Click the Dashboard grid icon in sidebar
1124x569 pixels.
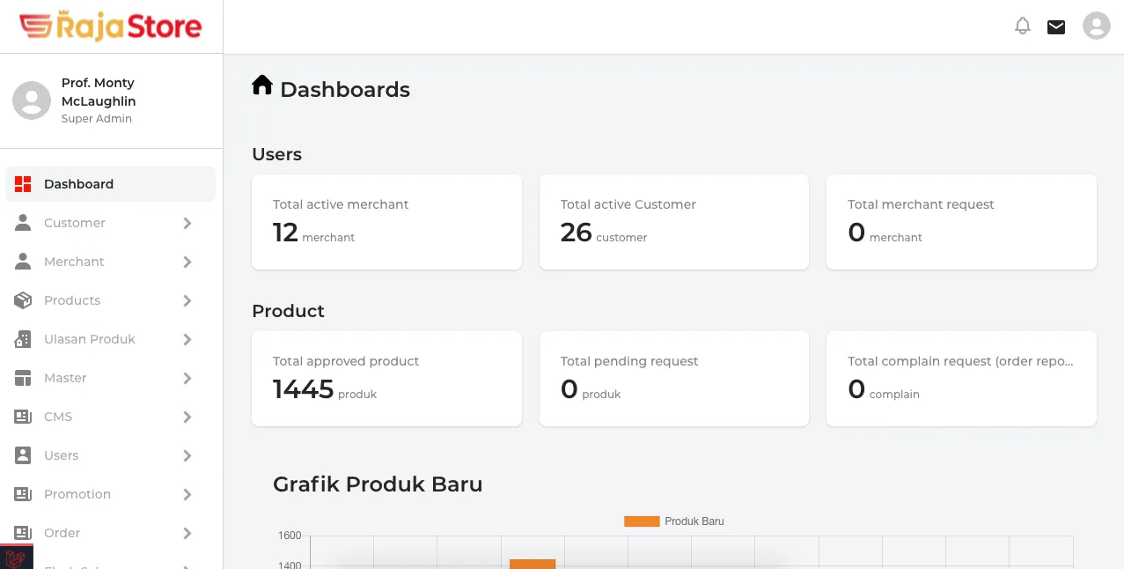tap(23, 184)
